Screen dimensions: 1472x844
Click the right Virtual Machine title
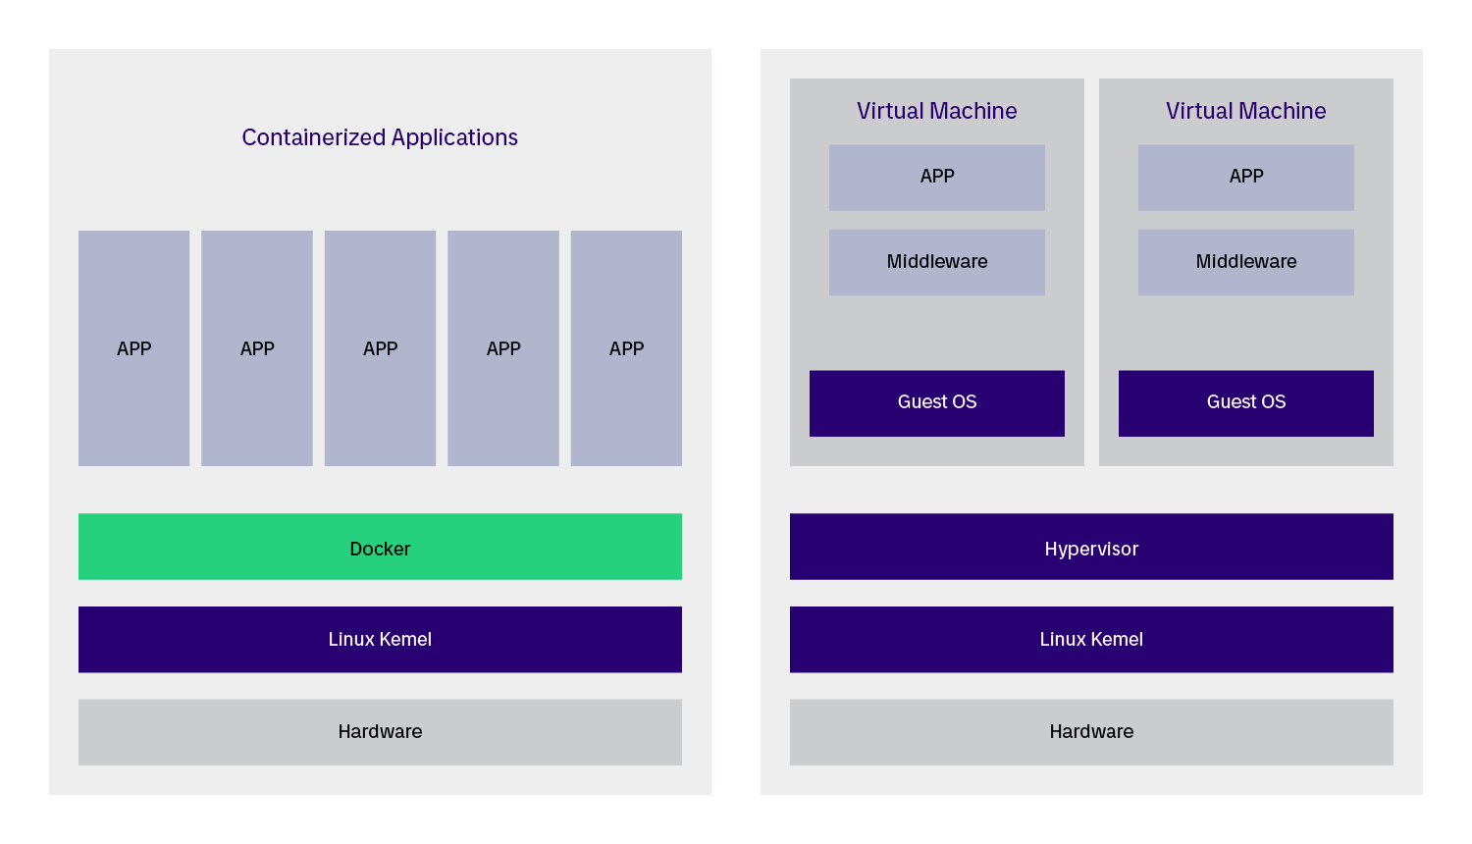point(1245,111)
